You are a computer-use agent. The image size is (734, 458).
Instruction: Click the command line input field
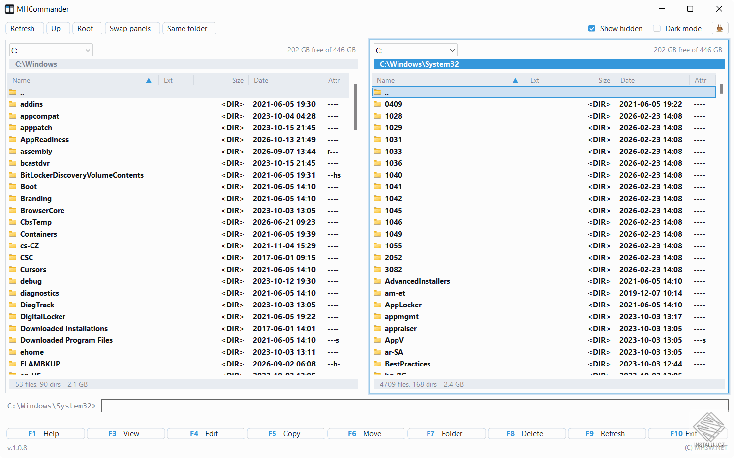[415, 406]
